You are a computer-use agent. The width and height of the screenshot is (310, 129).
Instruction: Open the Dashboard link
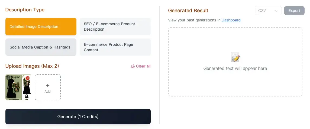tap(231, 20)
